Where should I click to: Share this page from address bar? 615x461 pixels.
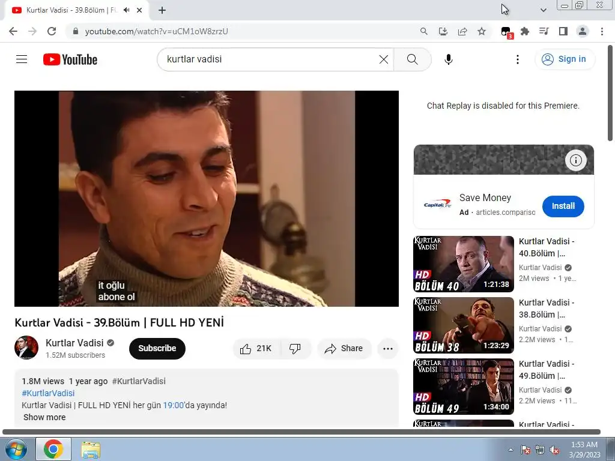click(462, 31)
